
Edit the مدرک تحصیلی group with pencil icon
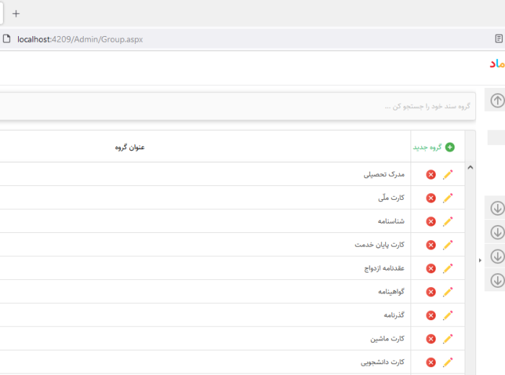(x=447, y=175)
